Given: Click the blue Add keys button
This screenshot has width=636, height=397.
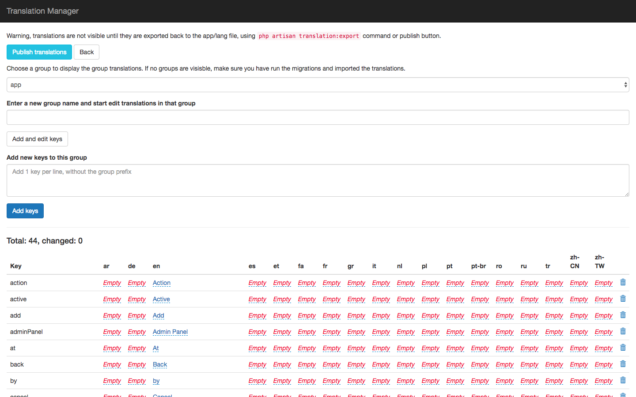Looking at the screenshot, I should (x=25, y=211).
